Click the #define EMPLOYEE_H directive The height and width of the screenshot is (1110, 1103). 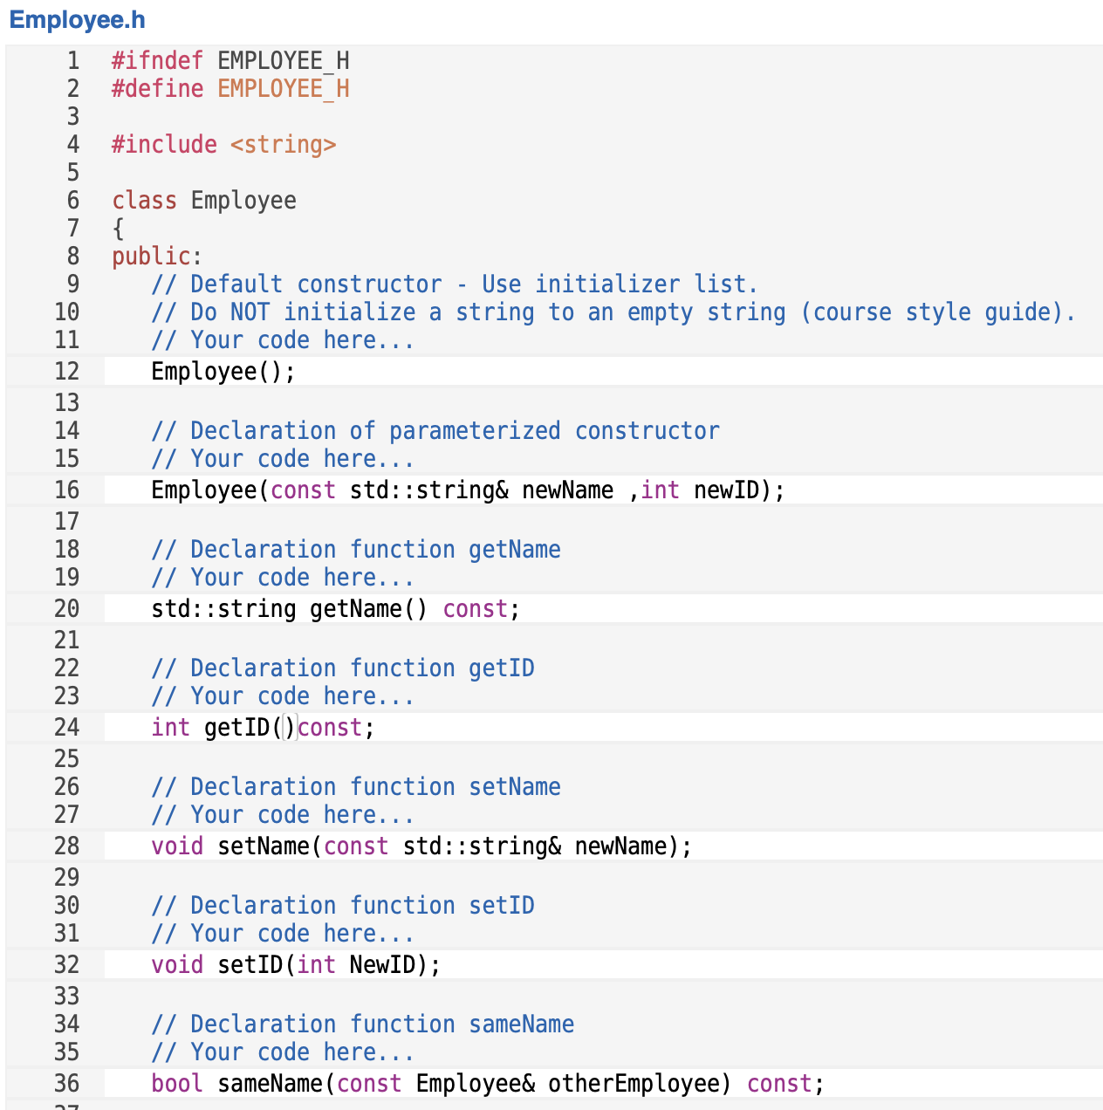coord(230,88)
